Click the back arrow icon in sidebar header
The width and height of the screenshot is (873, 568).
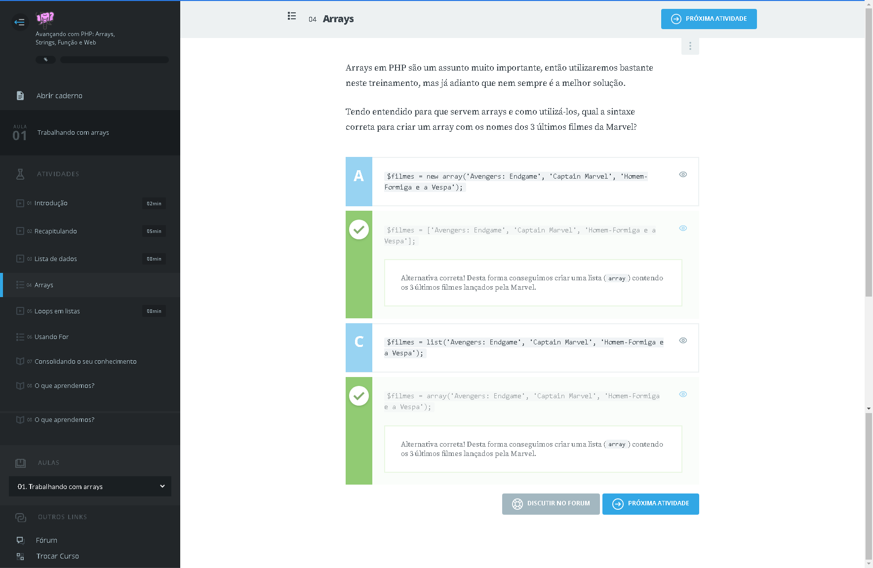coord(20,22)
